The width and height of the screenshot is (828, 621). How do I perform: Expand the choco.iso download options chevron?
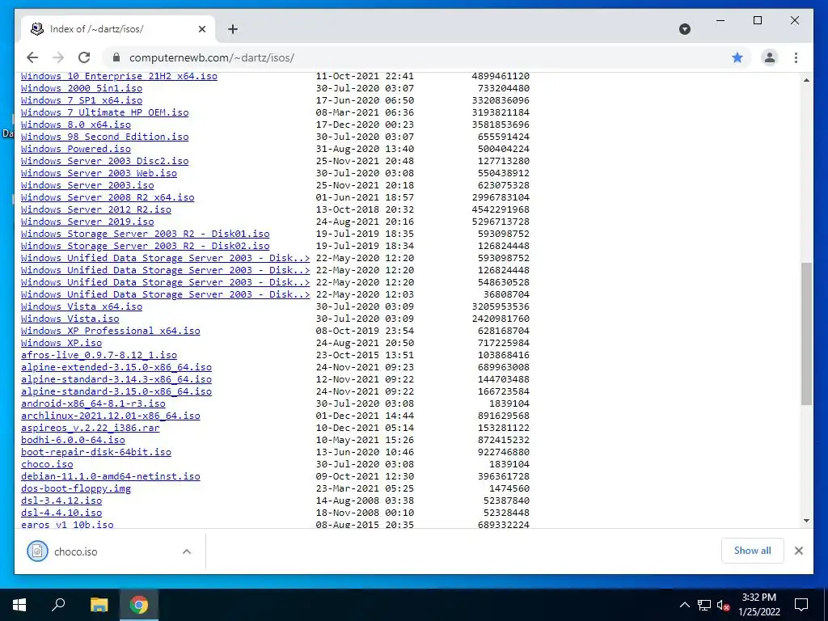tap(187, 551)
